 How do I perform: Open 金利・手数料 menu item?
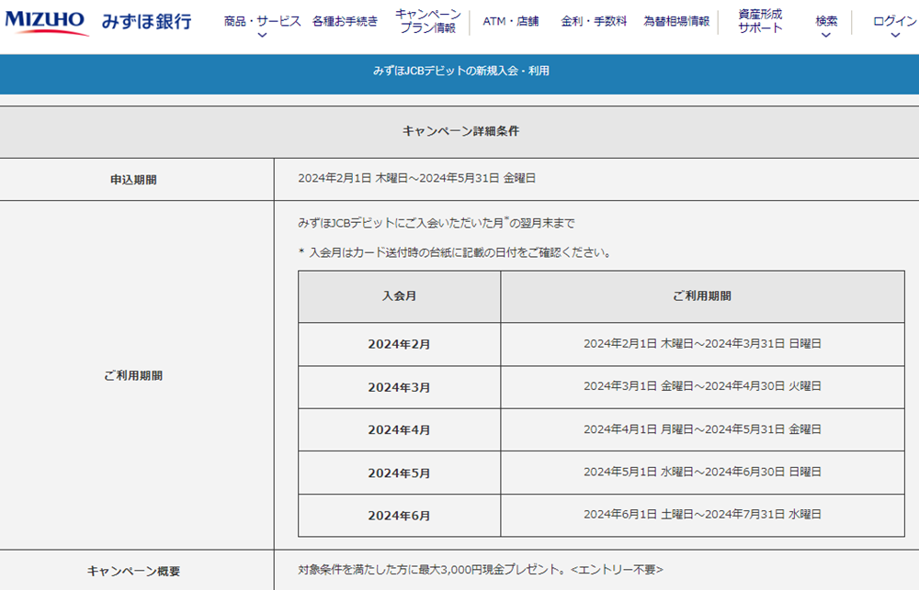tap(594, 22)
